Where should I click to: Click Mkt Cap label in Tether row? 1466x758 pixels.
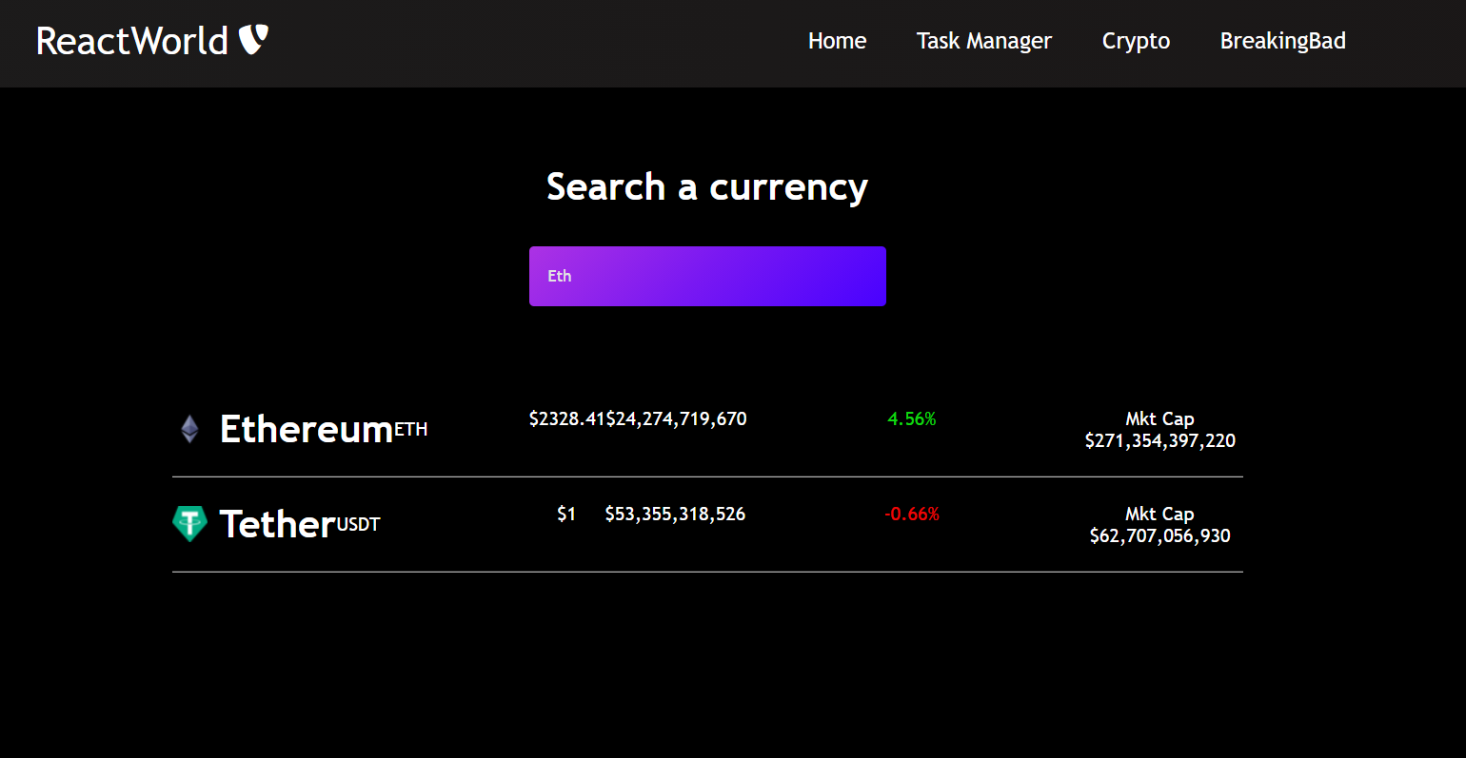pos(1159,514)
